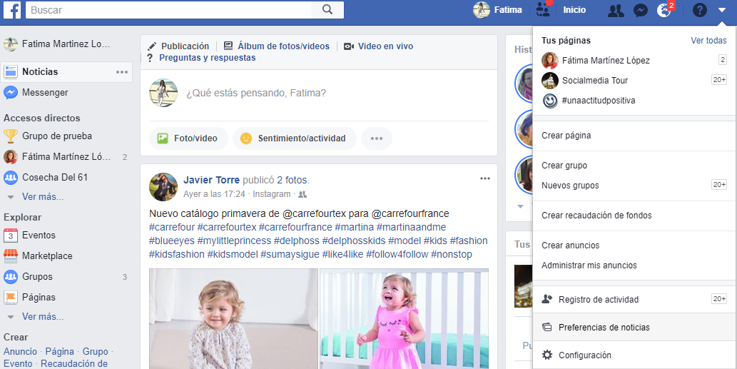Click the Facebook logo icon

tap(11, 10)
